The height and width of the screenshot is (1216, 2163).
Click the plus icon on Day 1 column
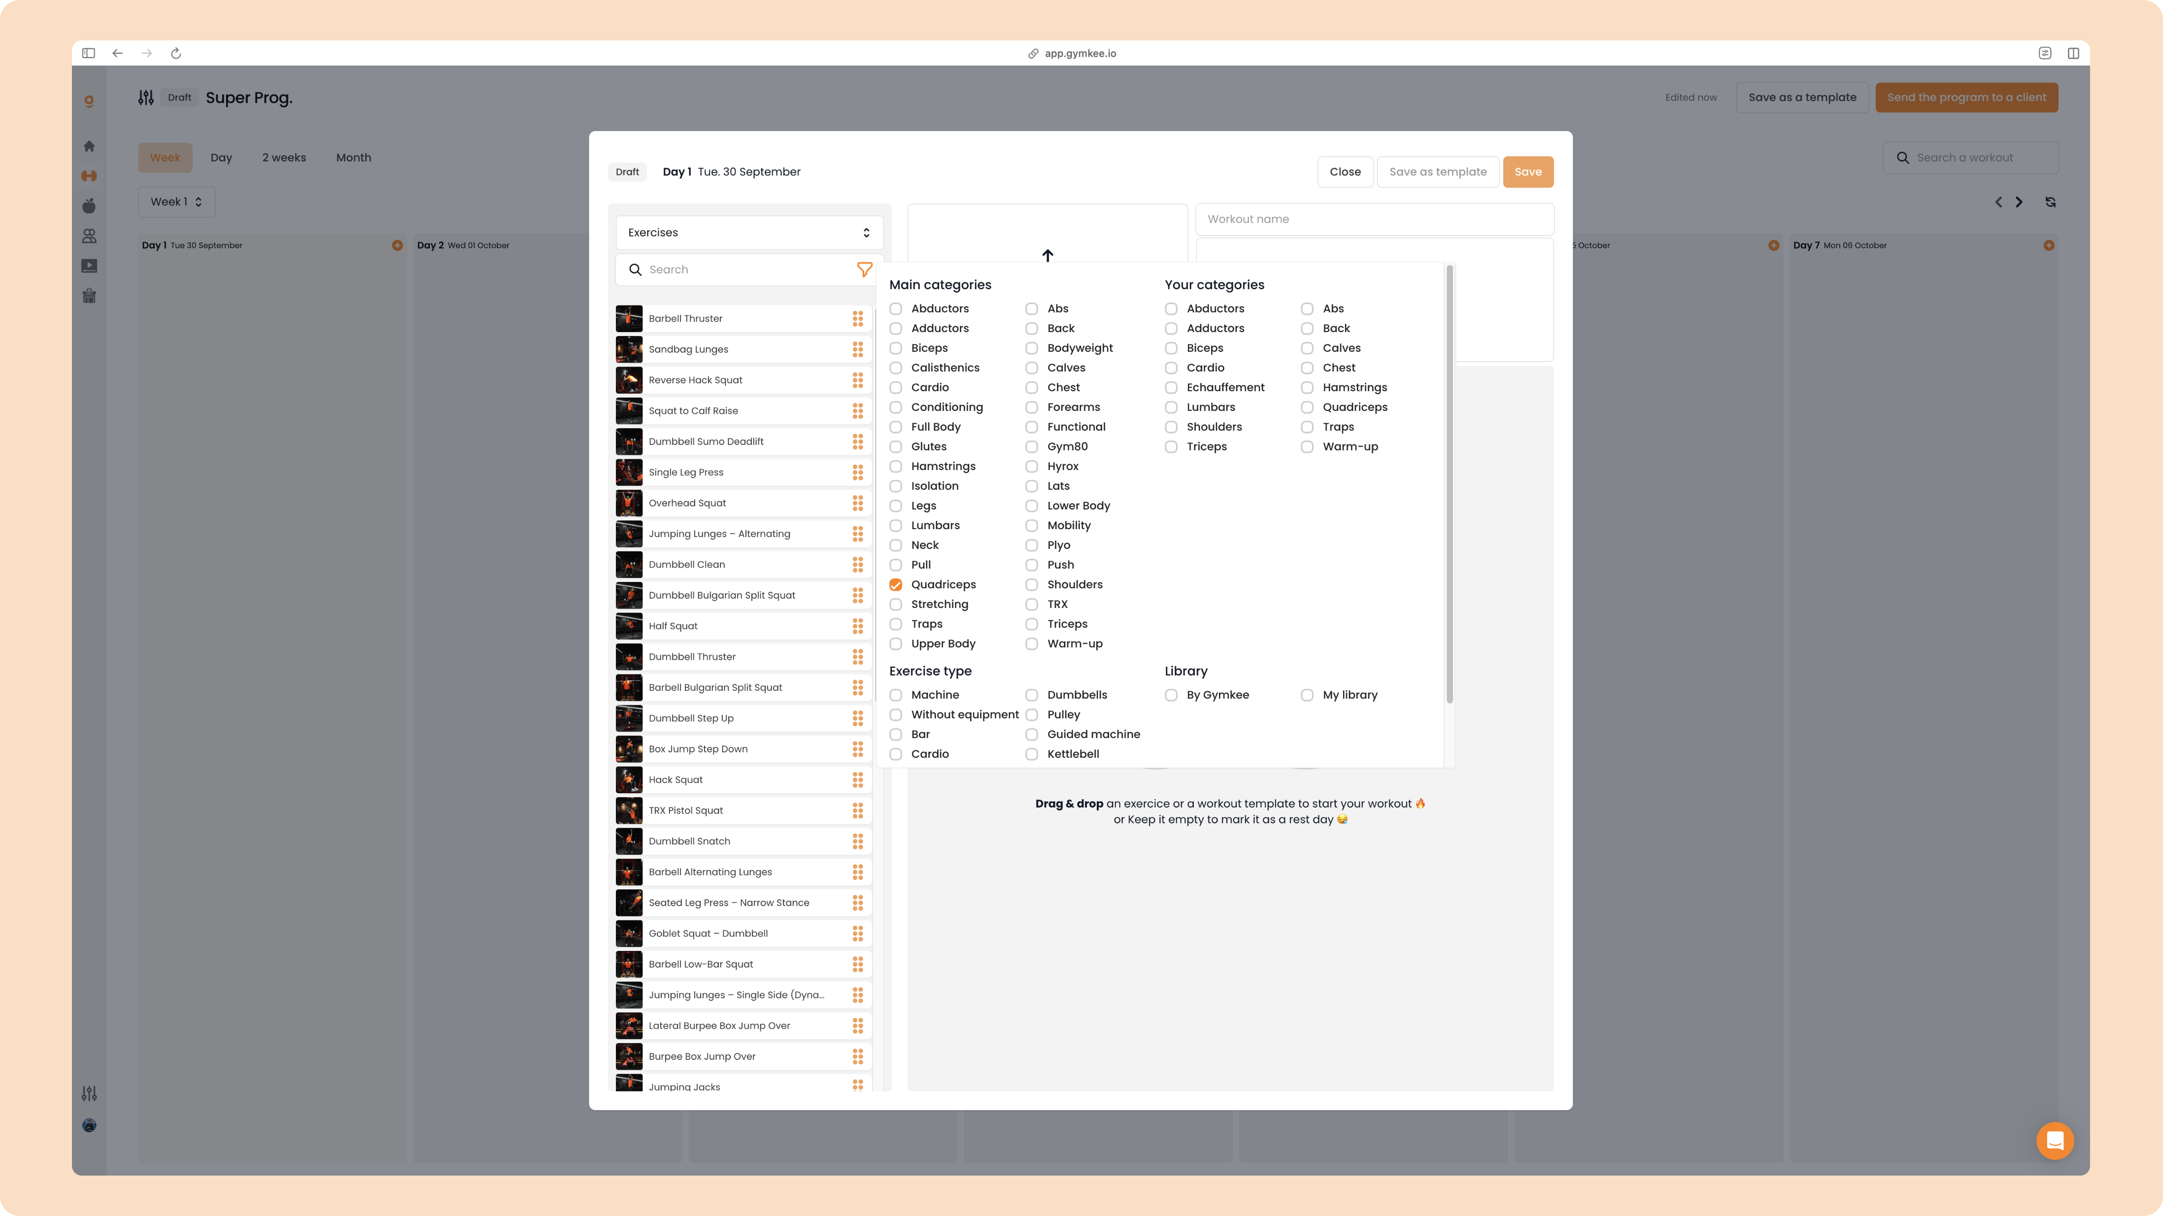point(397,245)
